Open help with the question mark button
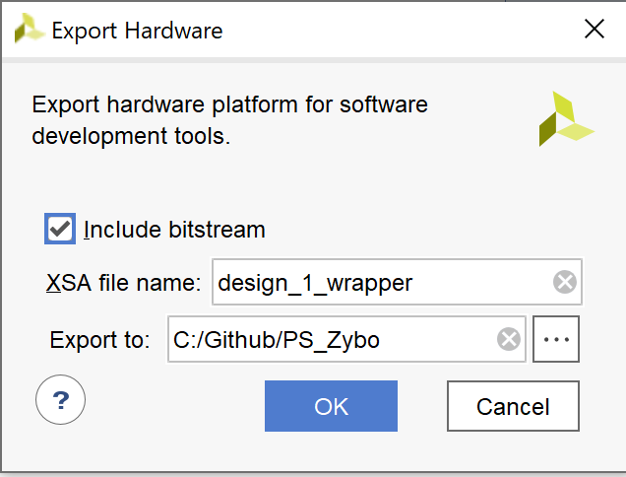Viewport: 626px width, 477px height. coord(60,399)
